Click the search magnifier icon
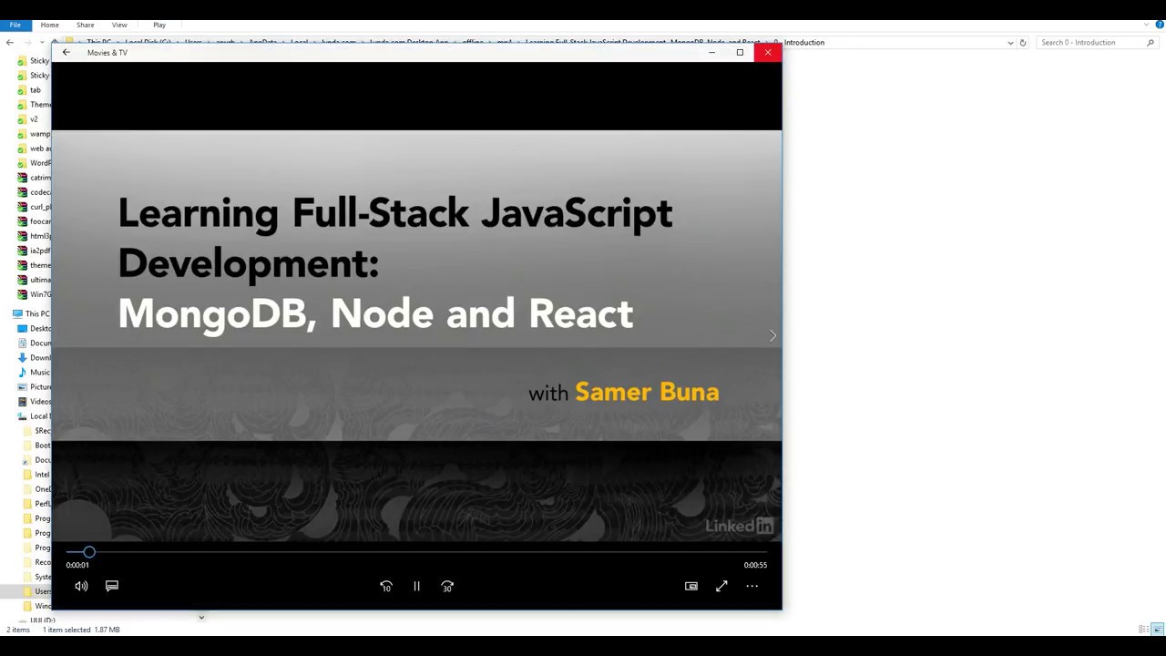The image size is (1166, 656). (x=1151, y=43)
